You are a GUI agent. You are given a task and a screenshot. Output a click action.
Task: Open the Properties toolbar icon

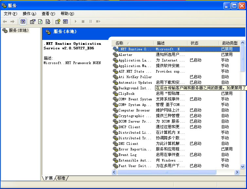(32, 22)
